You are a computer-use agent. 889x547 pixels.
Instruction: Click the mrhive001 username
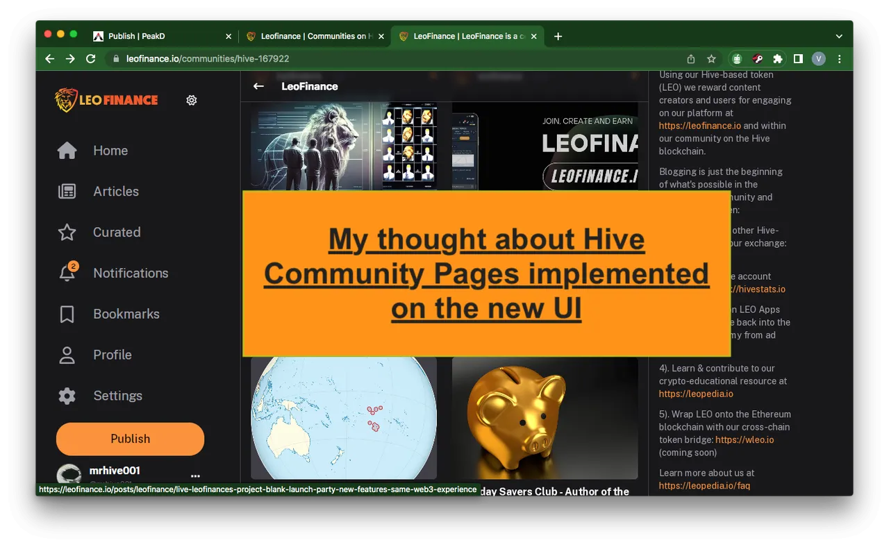(x=115, y=471)
